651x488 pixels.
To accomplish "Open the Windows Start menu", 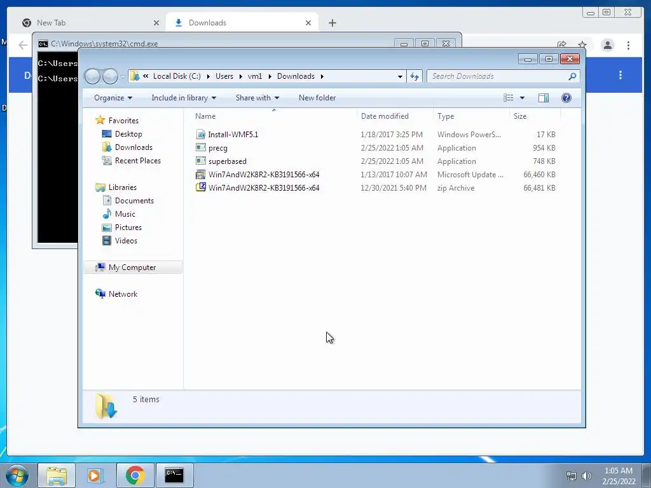I will pos(17,476).
